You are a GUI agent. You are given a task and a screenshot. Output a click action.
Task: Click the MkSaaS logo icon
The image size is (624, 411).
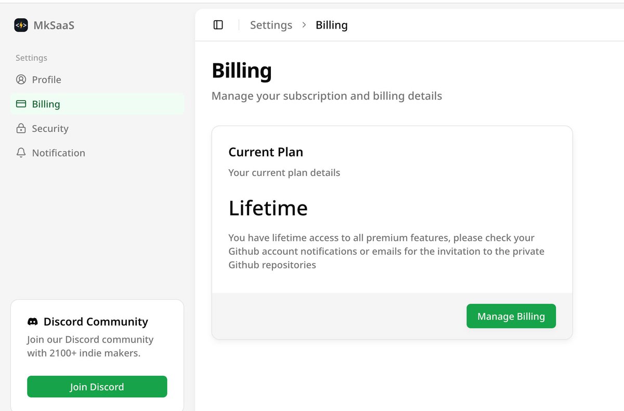point(21,25)
